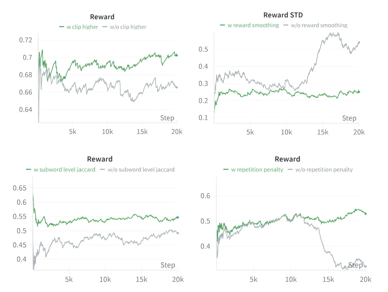Click the gray endpoint dot in the repetition penalty chart

click(x=365, y=266)
